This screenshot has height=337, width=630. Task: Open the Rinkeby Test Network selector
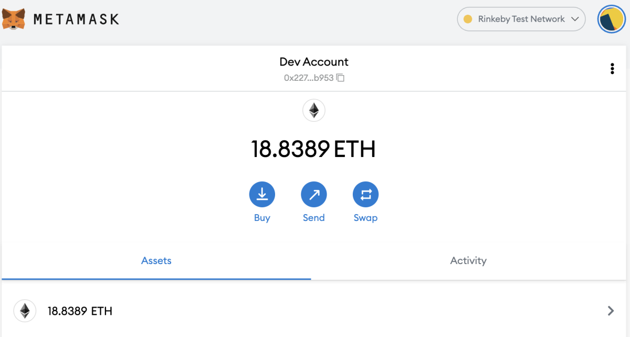[x=521, y=18]
